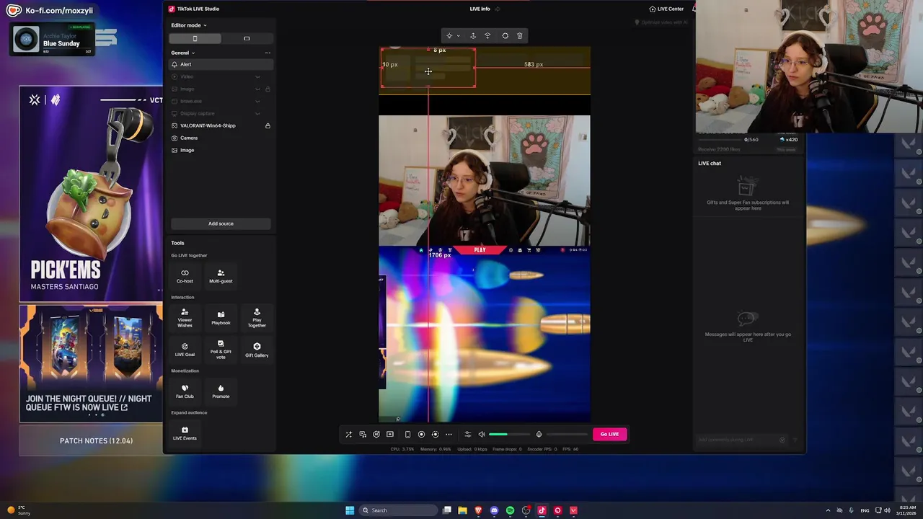The height and width of the screenshot is (519, 923).
Task: Adjust the microphone volume slider
Action: 567,434
